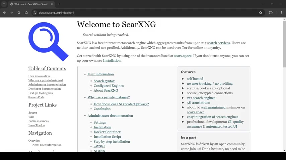This screenshot has width=286, height=160.
Task: Open the Configured Engines link
Action: 109,86
